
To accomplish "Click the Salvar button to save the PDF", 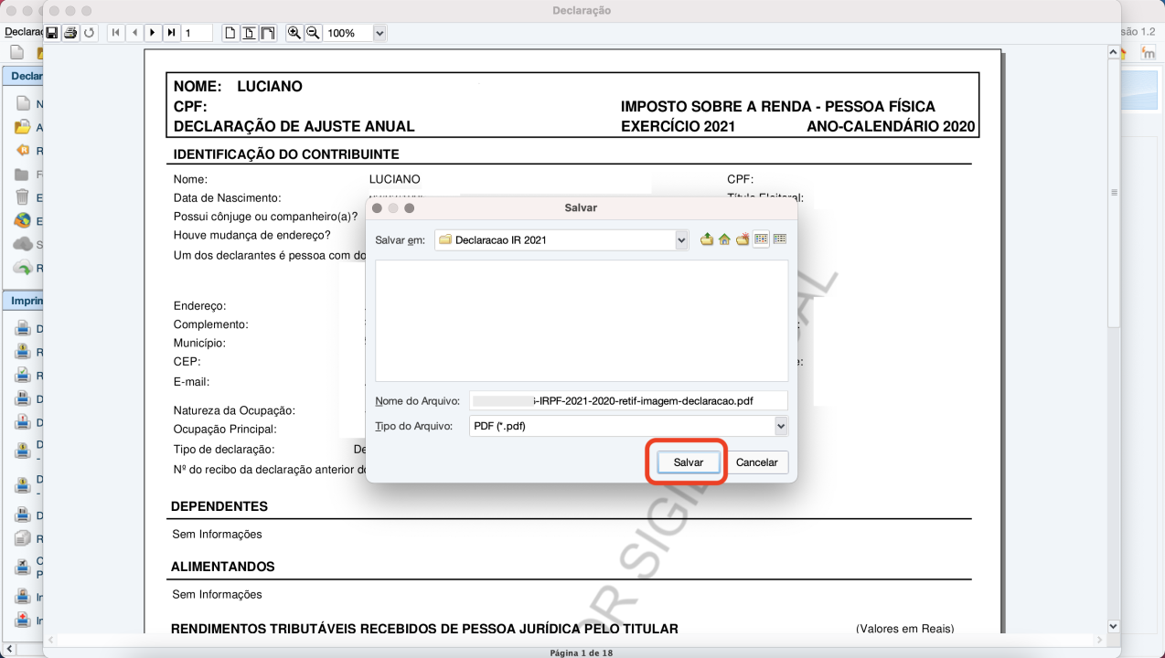I will tap(687, 462).
